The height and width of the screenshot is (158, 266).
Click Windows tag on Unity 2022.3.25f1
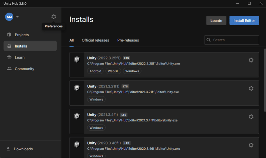tap(132, 71)
